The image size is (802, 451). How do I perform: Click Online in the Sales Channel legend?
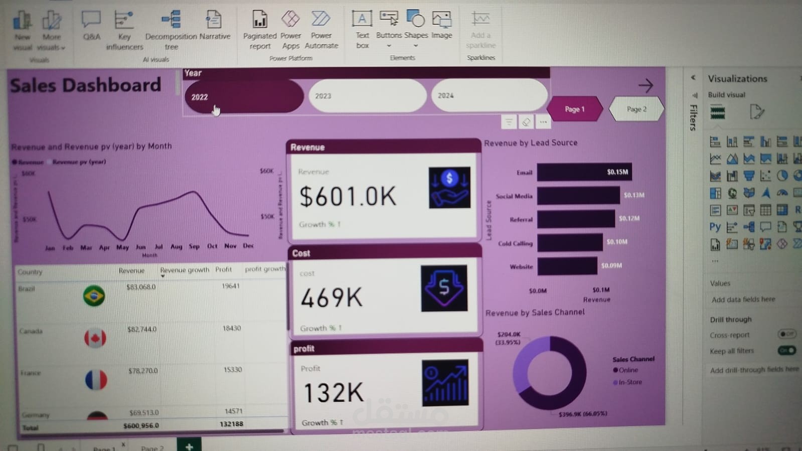(x=625, y=370)
